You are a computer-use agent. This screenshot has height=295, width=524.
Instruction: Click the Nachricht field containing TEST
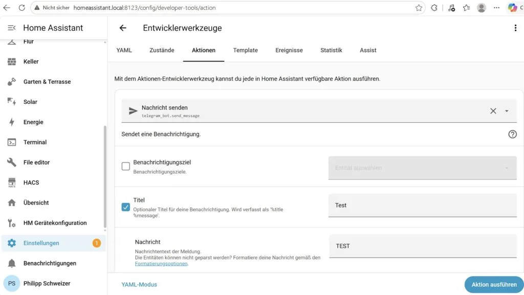point(423,246)
